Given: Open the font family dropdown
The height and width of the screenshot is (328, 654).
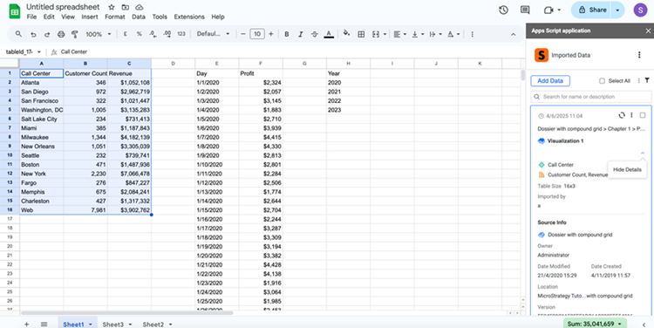Looking at the screenshot, I should pos(213,34).
